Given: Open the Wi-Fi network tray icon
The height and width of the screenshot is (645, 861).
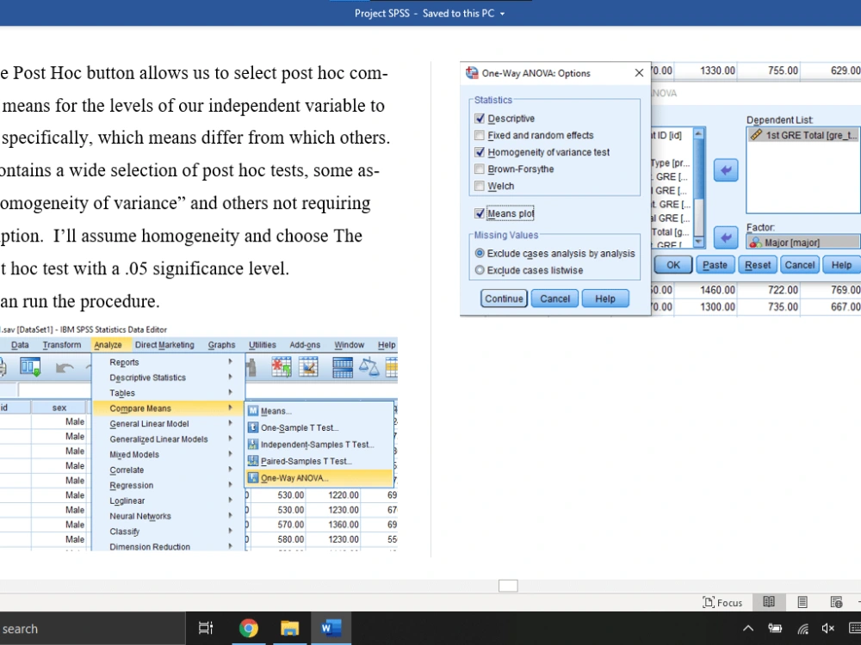Looking at the screenshot, I should tap(802, 629).
